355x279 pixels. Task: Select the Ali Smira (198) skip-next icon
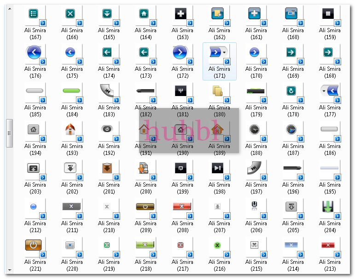(218, 168)
